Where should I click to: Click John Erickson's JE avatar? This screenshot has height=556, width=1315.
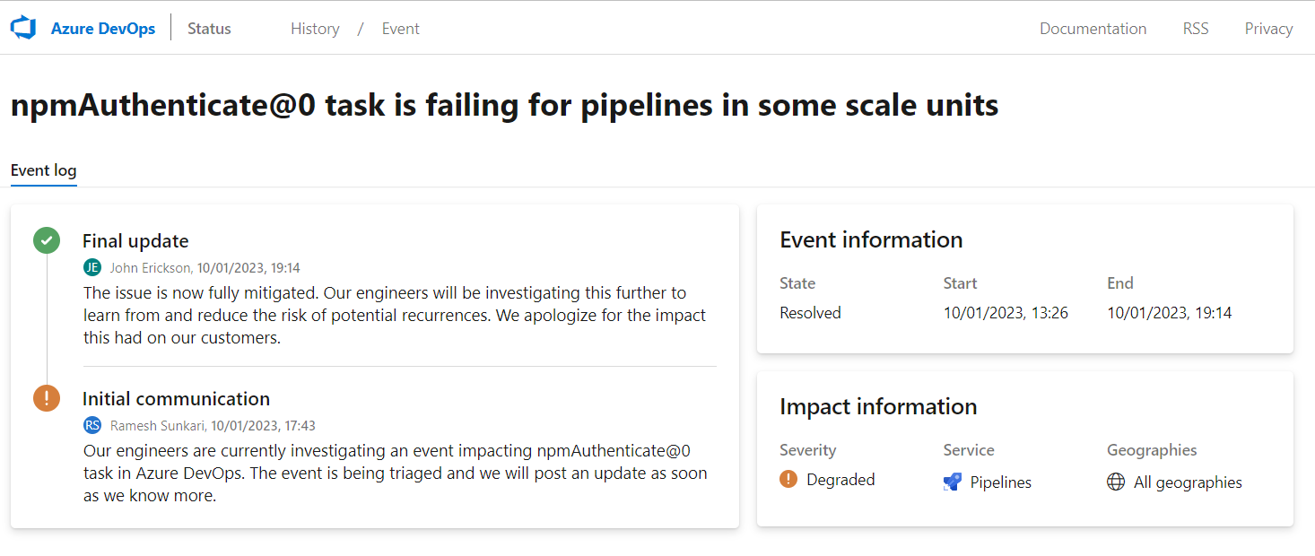click(92, 267)
